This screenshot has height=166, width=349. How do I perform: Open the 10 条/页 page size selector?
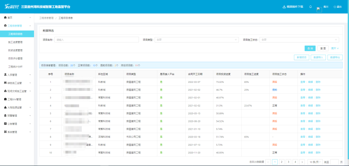[x=315, y=162]
